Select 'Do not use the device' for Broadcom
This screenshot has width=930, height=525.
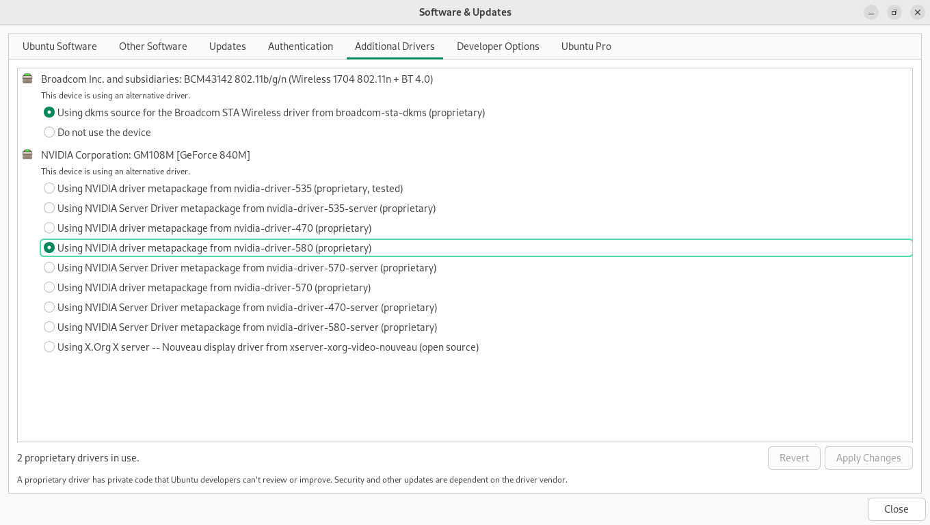[x=49, y=133]
